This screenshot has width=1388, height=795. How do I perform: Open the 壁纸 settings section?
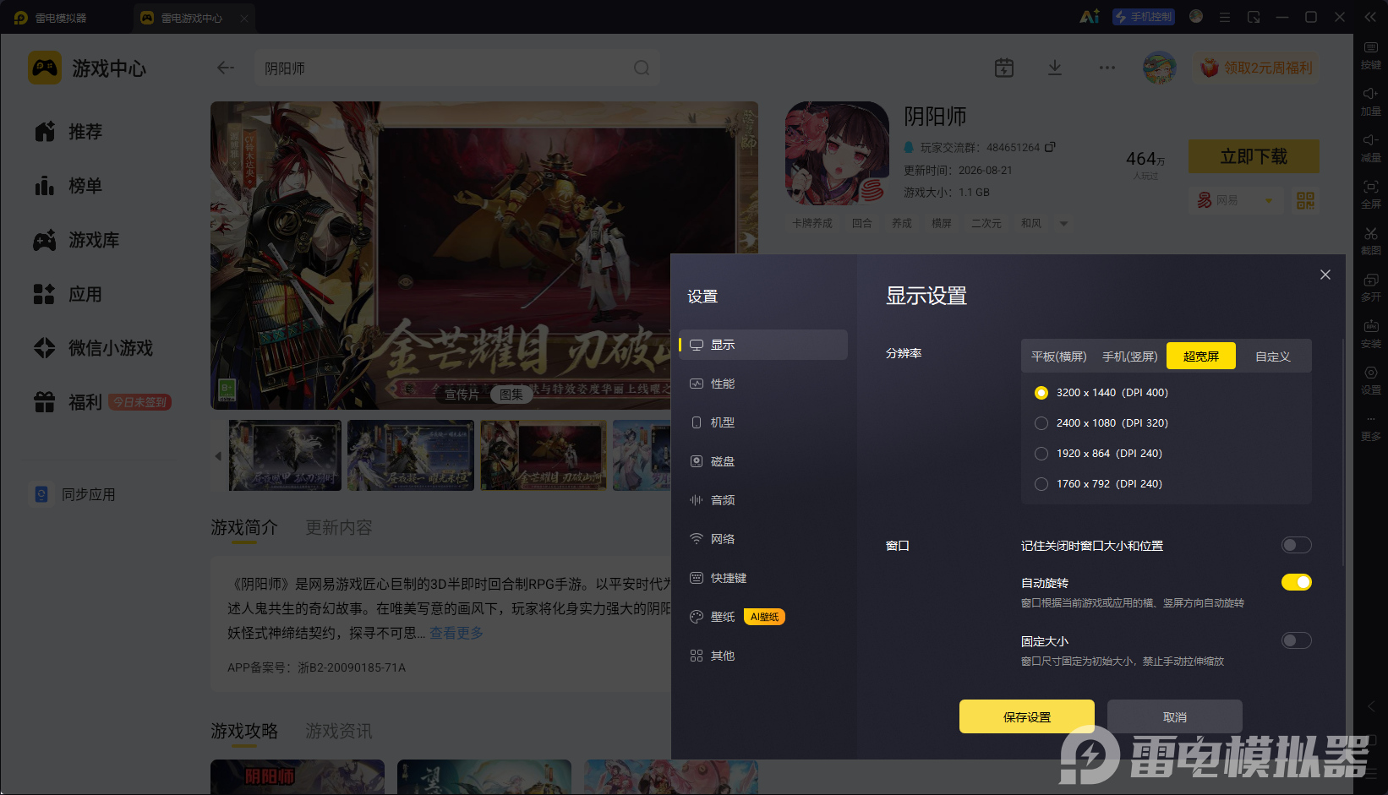[x=763, y=617]
